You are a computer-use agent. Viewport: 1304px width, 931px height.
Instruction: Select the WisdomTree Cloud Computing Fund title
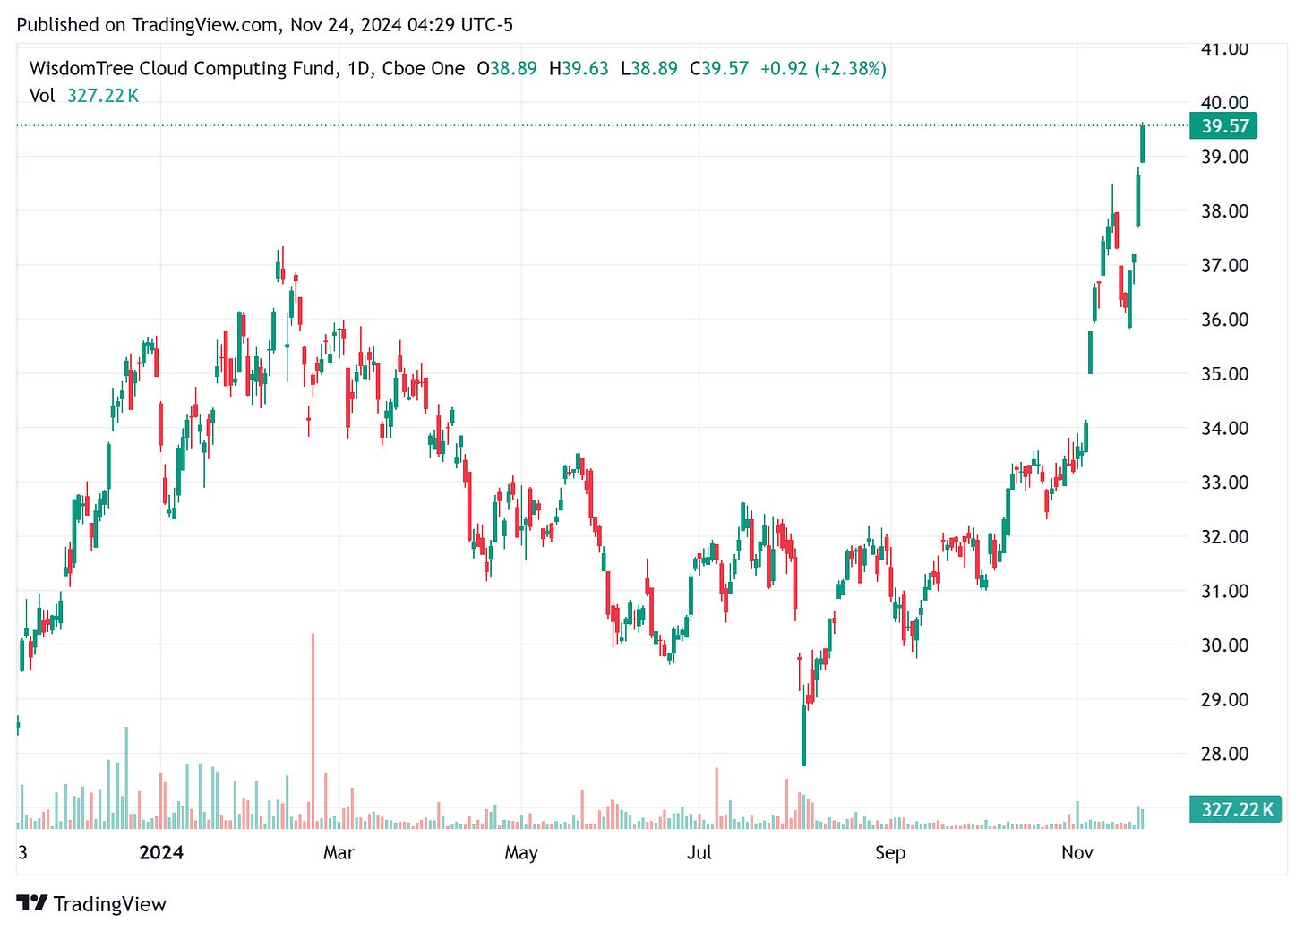[x=182, y=69]
